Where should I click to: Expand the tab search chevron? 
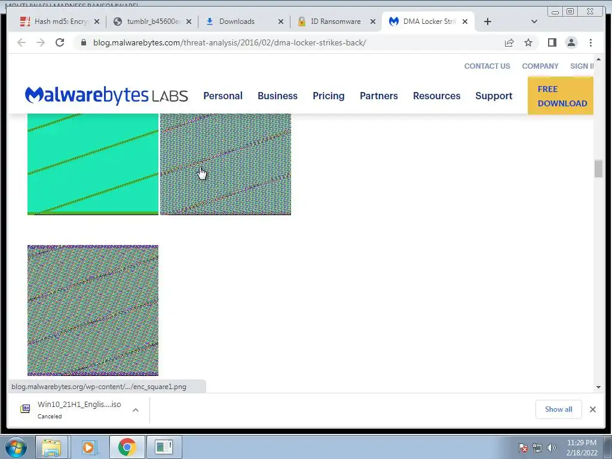[x=534, y=22]
